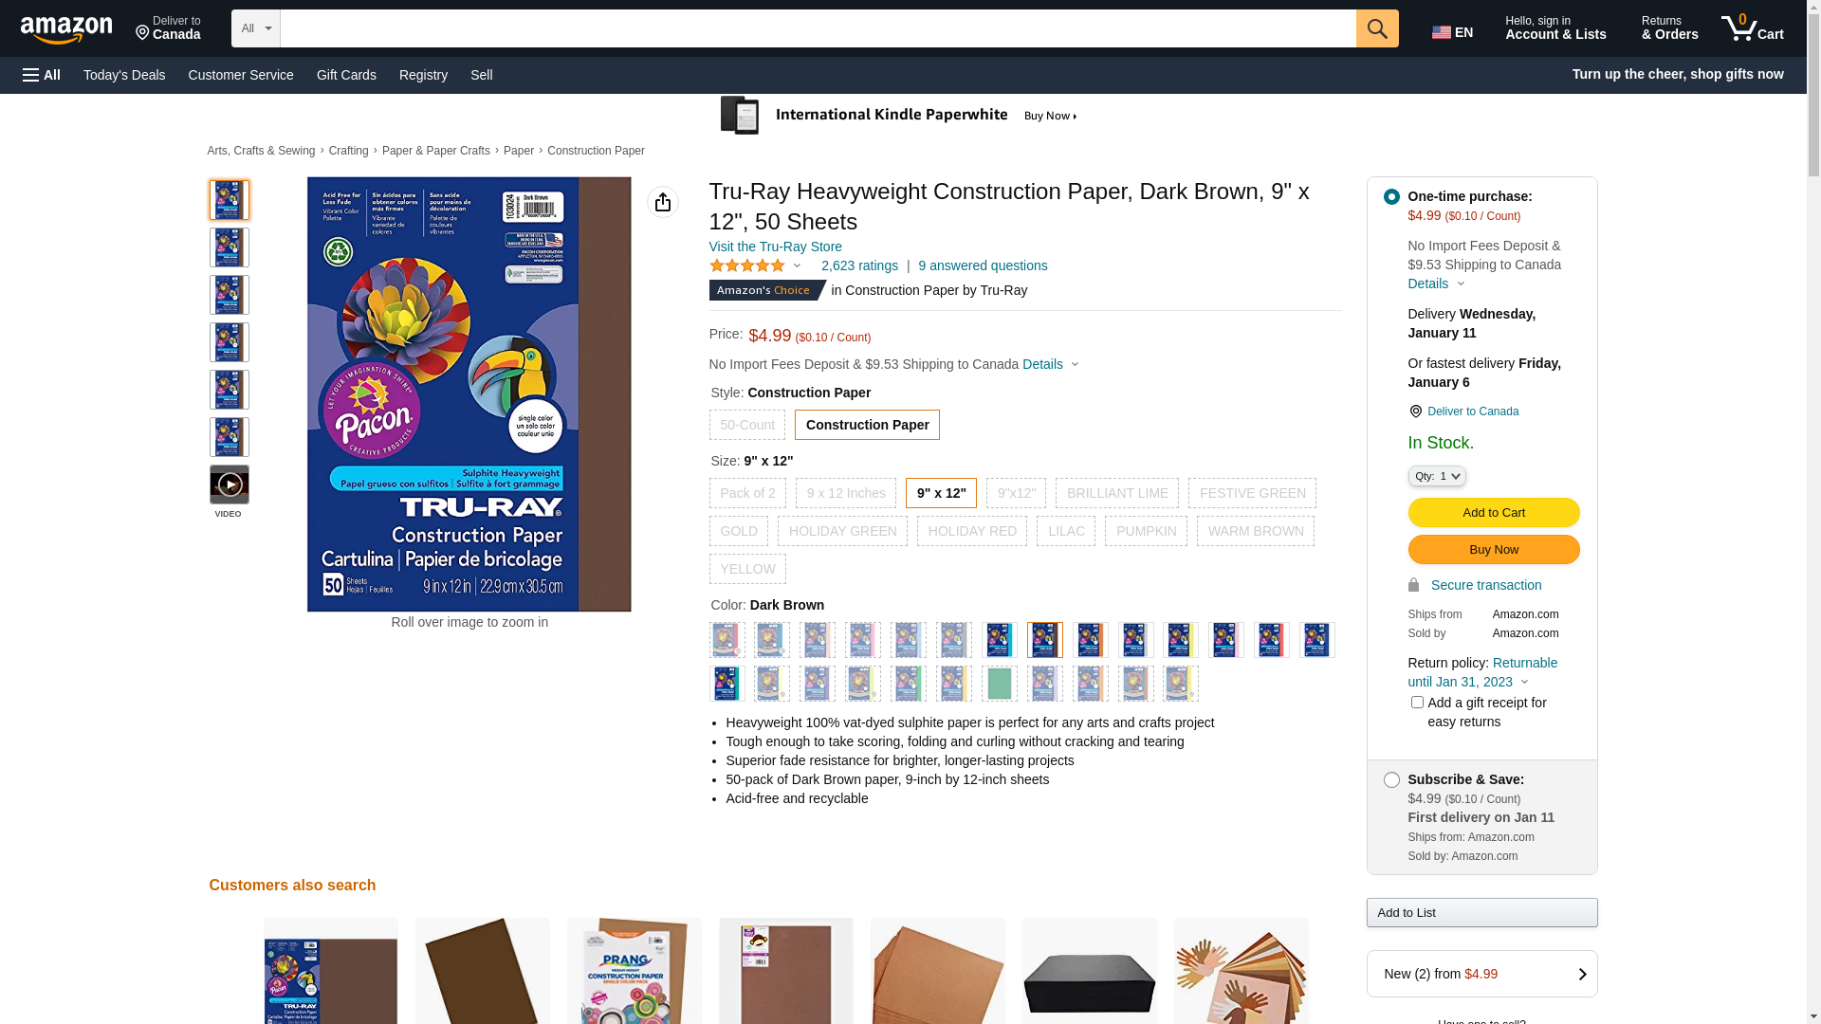Play the product video thumbnail
Image resolution: width=1821 pixels, height=1024 pixels.
[230, 485]
